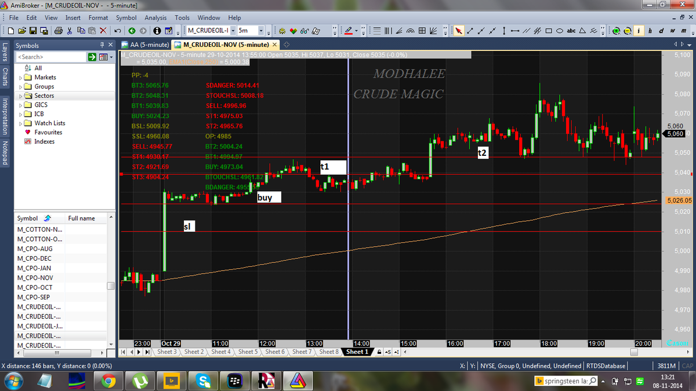
Task: Open a file with the folder icon
Action: tap(22, 31)
